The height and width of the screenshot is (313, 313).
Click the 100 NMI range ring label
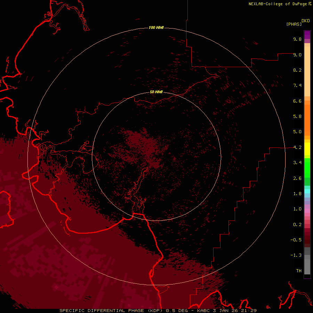point(156,27)
